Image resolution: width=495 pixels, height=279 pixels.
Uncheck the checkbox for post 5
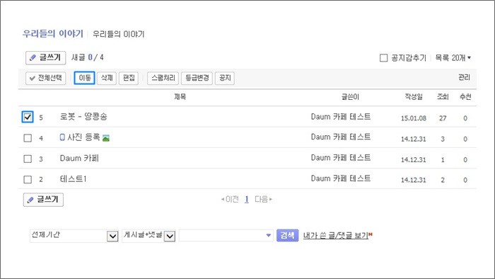(x=28, y=117)
